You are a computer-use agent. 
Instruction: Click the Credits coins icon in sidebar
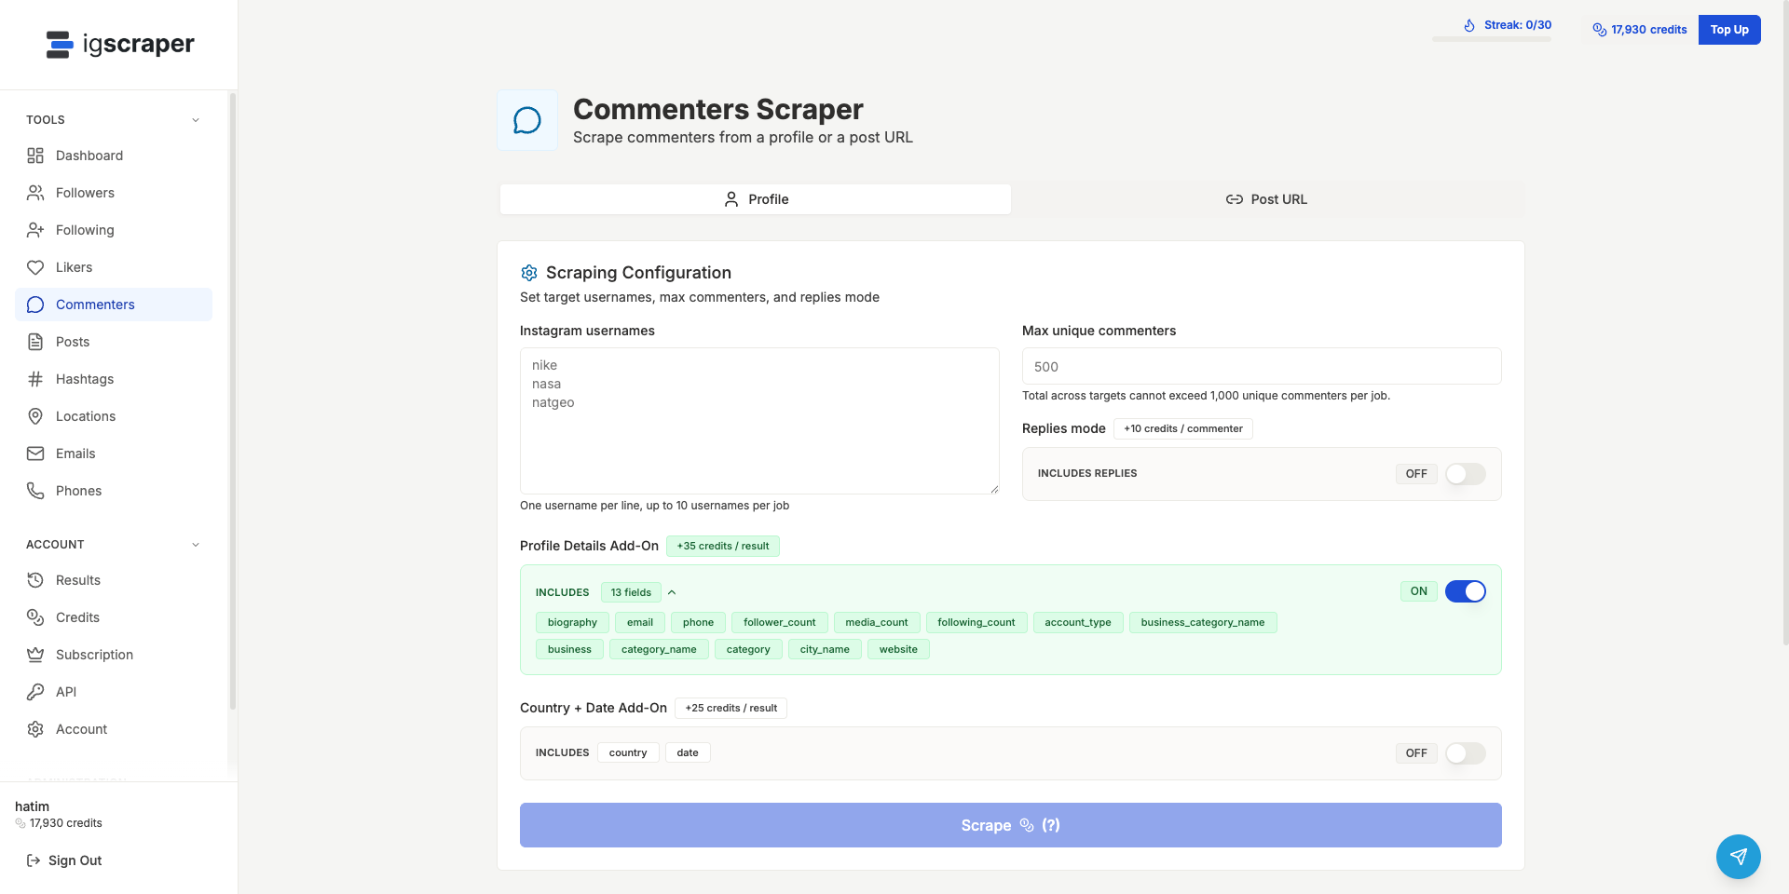point(35,617)
